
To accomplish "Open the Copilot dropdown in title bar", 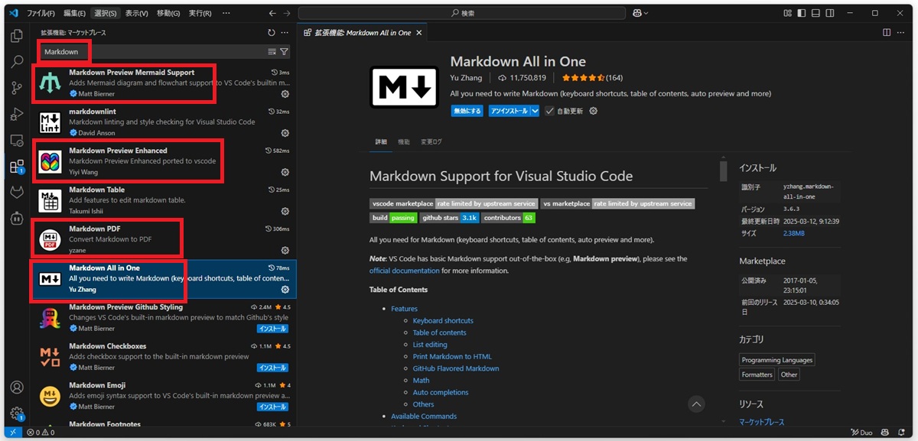I will click(640, 13).
